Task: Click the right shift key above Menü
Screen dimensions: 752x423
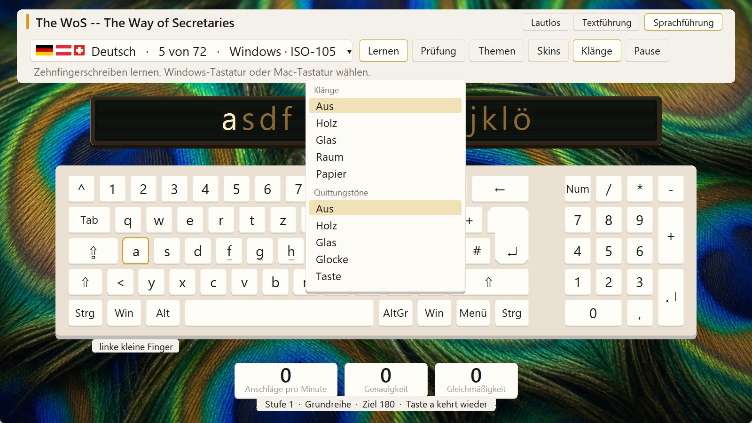Action: tap(489, 282)
